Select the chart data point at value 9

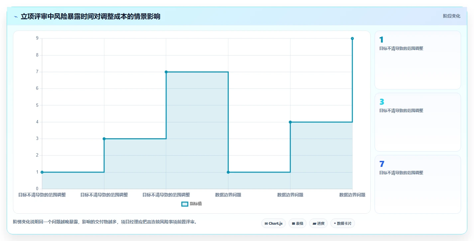coord(352,39)
